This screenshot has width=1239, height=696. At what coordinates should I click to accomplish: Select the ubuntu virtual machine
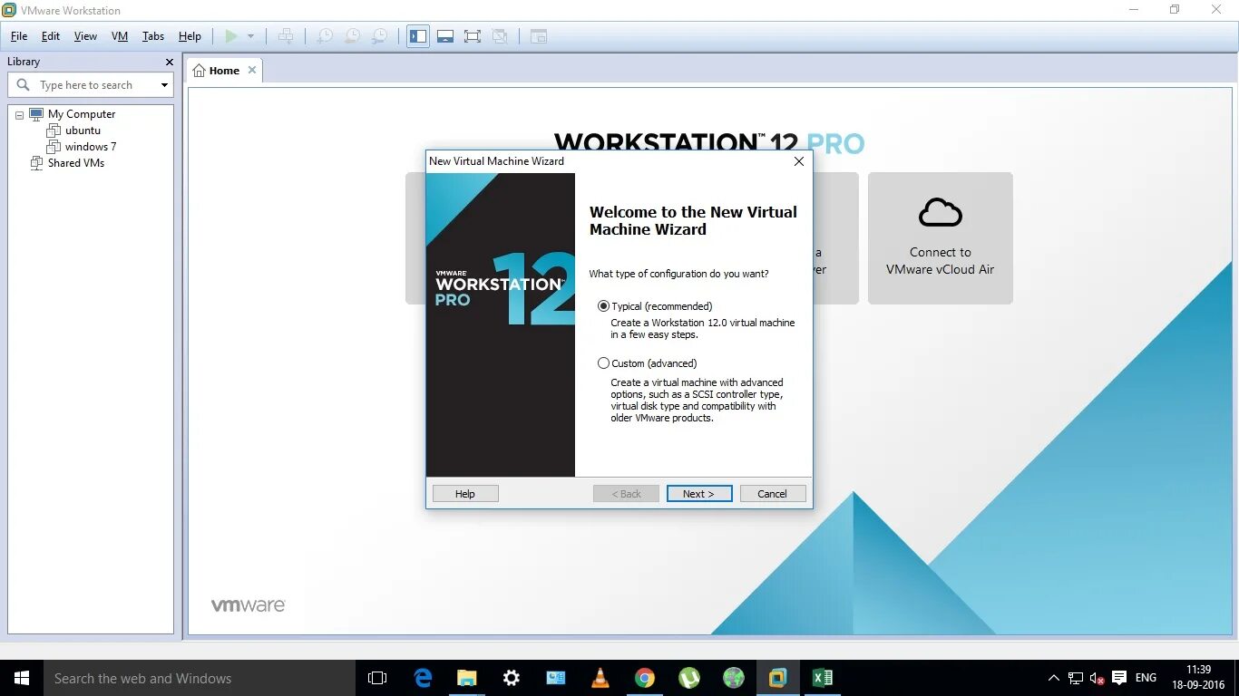coord(83,130)
